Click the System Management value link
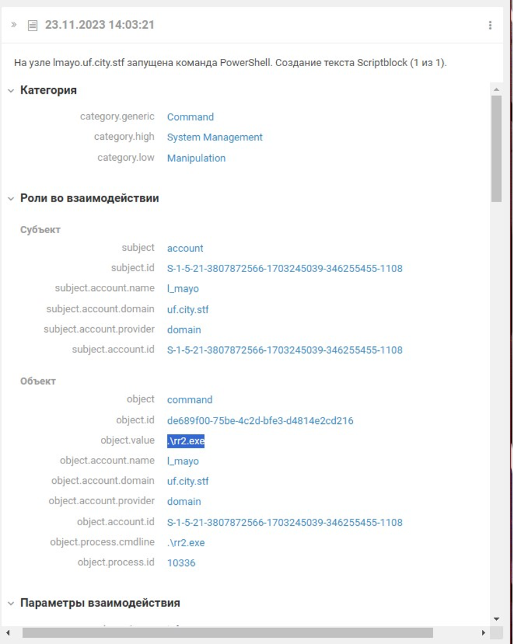 click(x=215, y=138)
